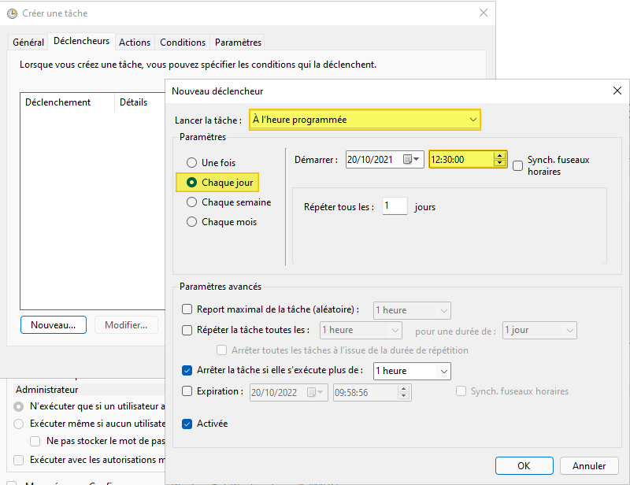630x485 pixels.
Task: Click the 'Répéter tous les' days field
Action: (x=395, y=207)
